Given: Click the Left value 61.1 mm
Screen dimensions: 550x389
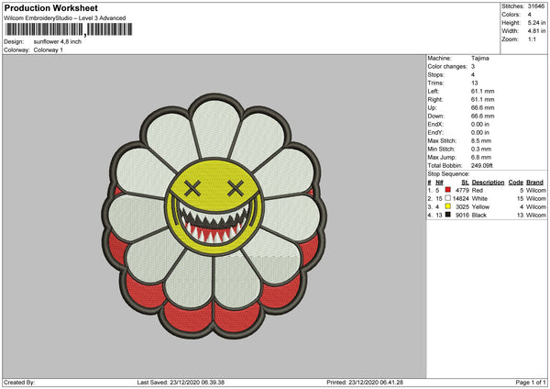Looking at the screenshot, I should point(482,91).
